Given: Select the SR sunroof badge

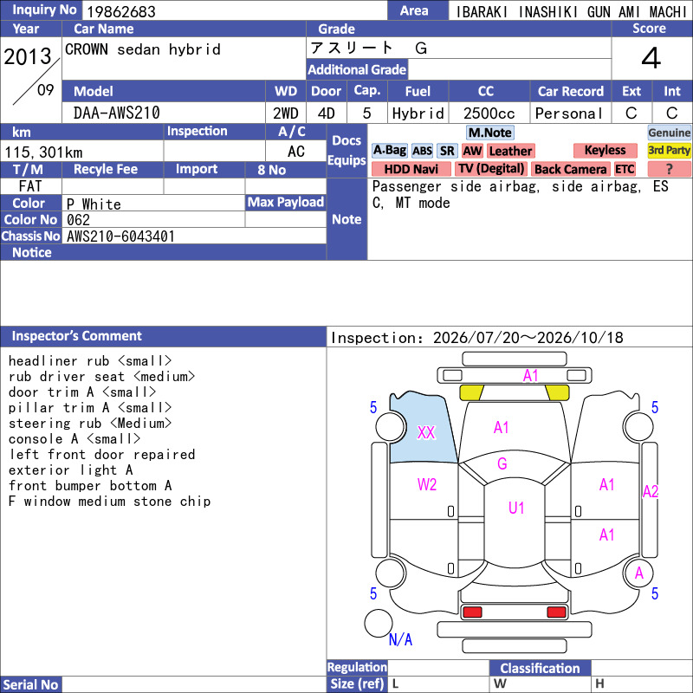Looking at the screenshot, I should coord(447,151).
